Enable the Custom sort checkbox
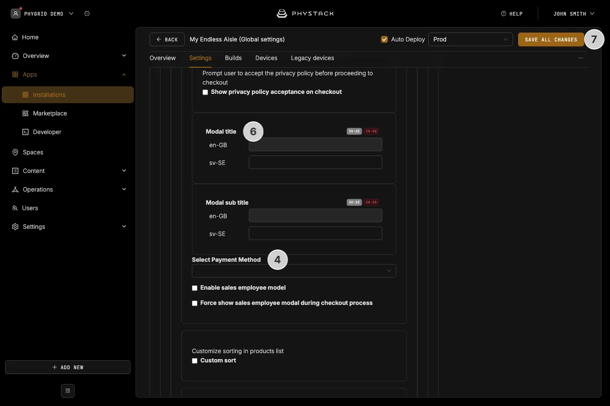Image resolution: width=610 pixels, height=406 pixels. 195,361
